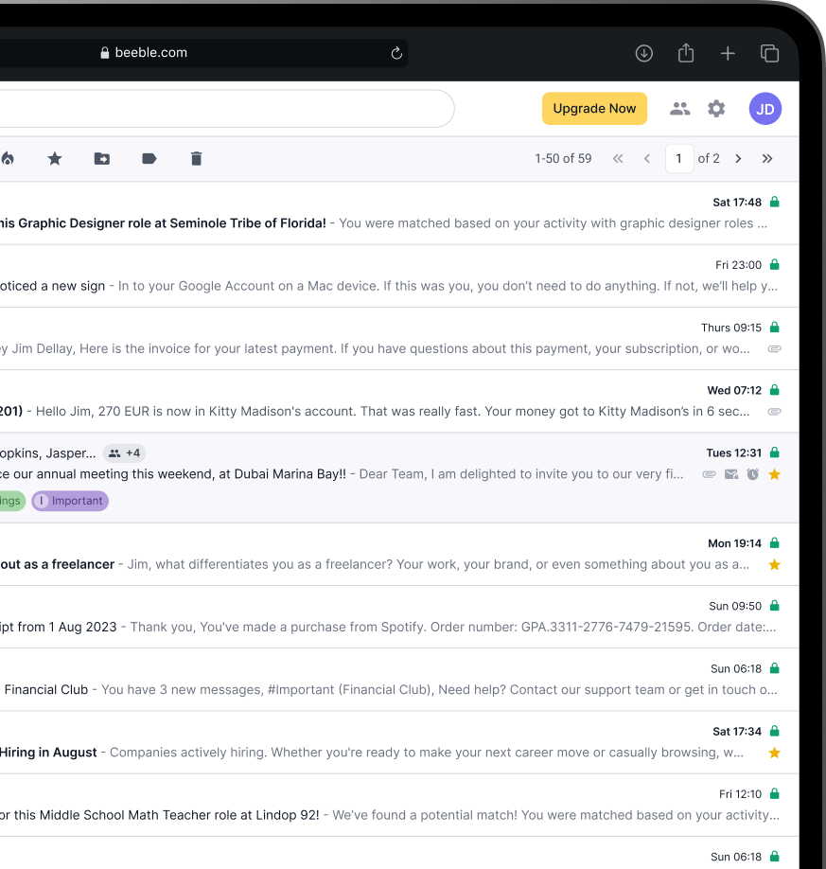The height and width of the screenshot is (869, 826).
Task: Click inside the page number field
Action: point(679,158)
